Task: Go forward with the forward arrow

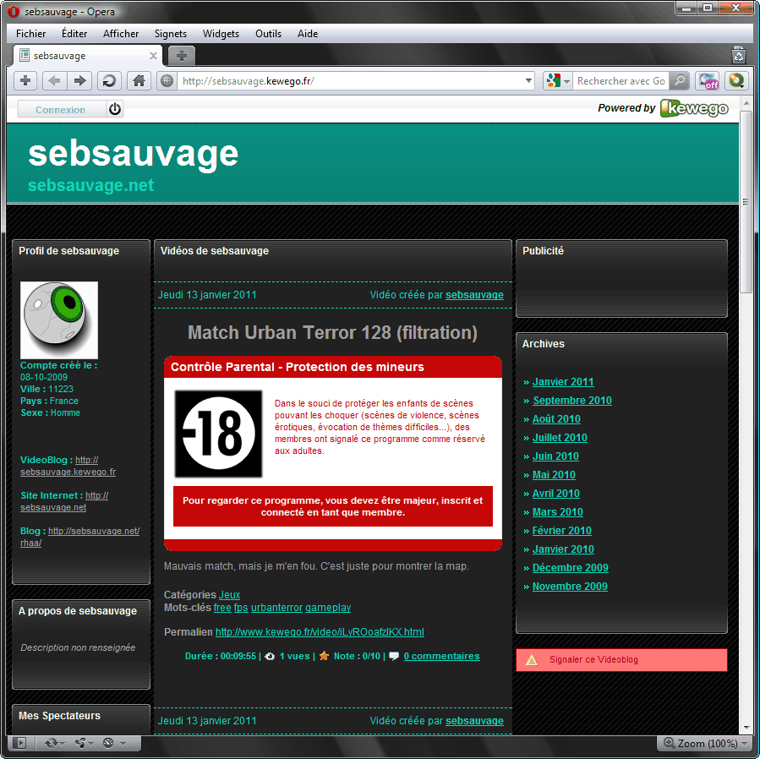Action: coord(79,80)
